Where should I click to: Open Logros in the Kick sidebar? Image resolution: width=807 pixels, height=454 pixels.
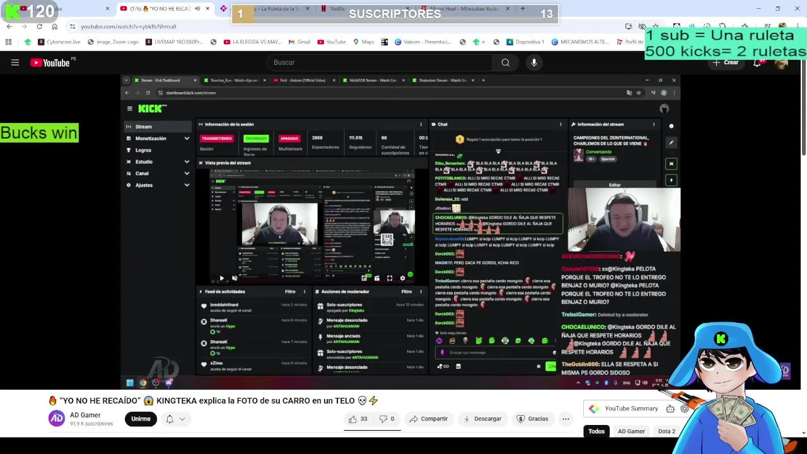pyautogui.click(x=158, y=150)
